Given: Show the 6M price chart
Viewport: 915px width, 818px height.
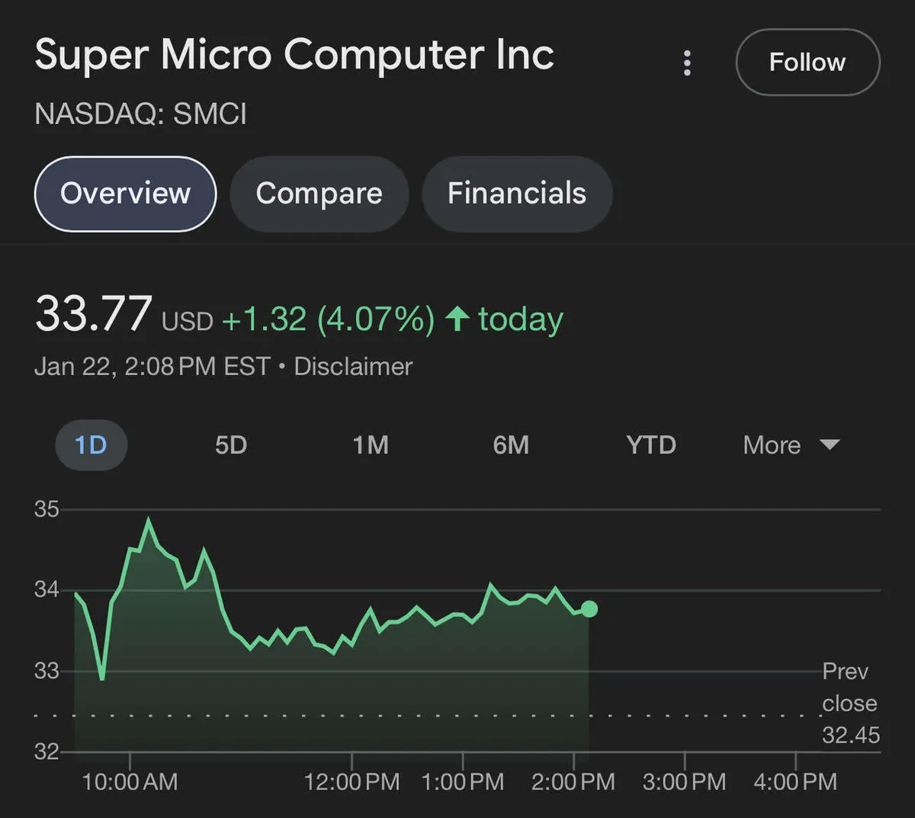Looking at the screenshot, I should pos(511,445).
